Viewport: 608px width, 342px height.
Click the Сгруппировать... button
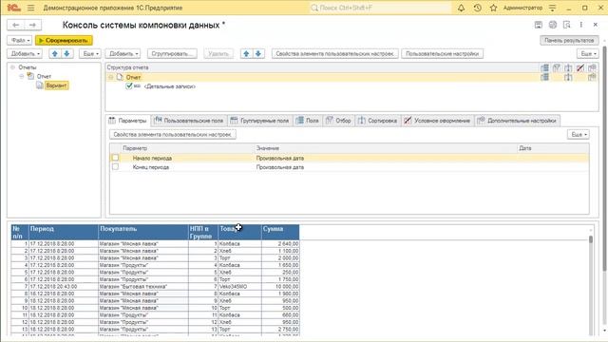pos(172,54)
